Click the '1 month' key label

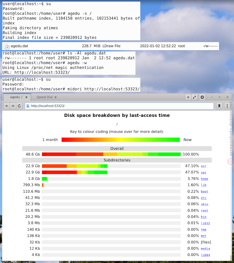tap(50, 140)
